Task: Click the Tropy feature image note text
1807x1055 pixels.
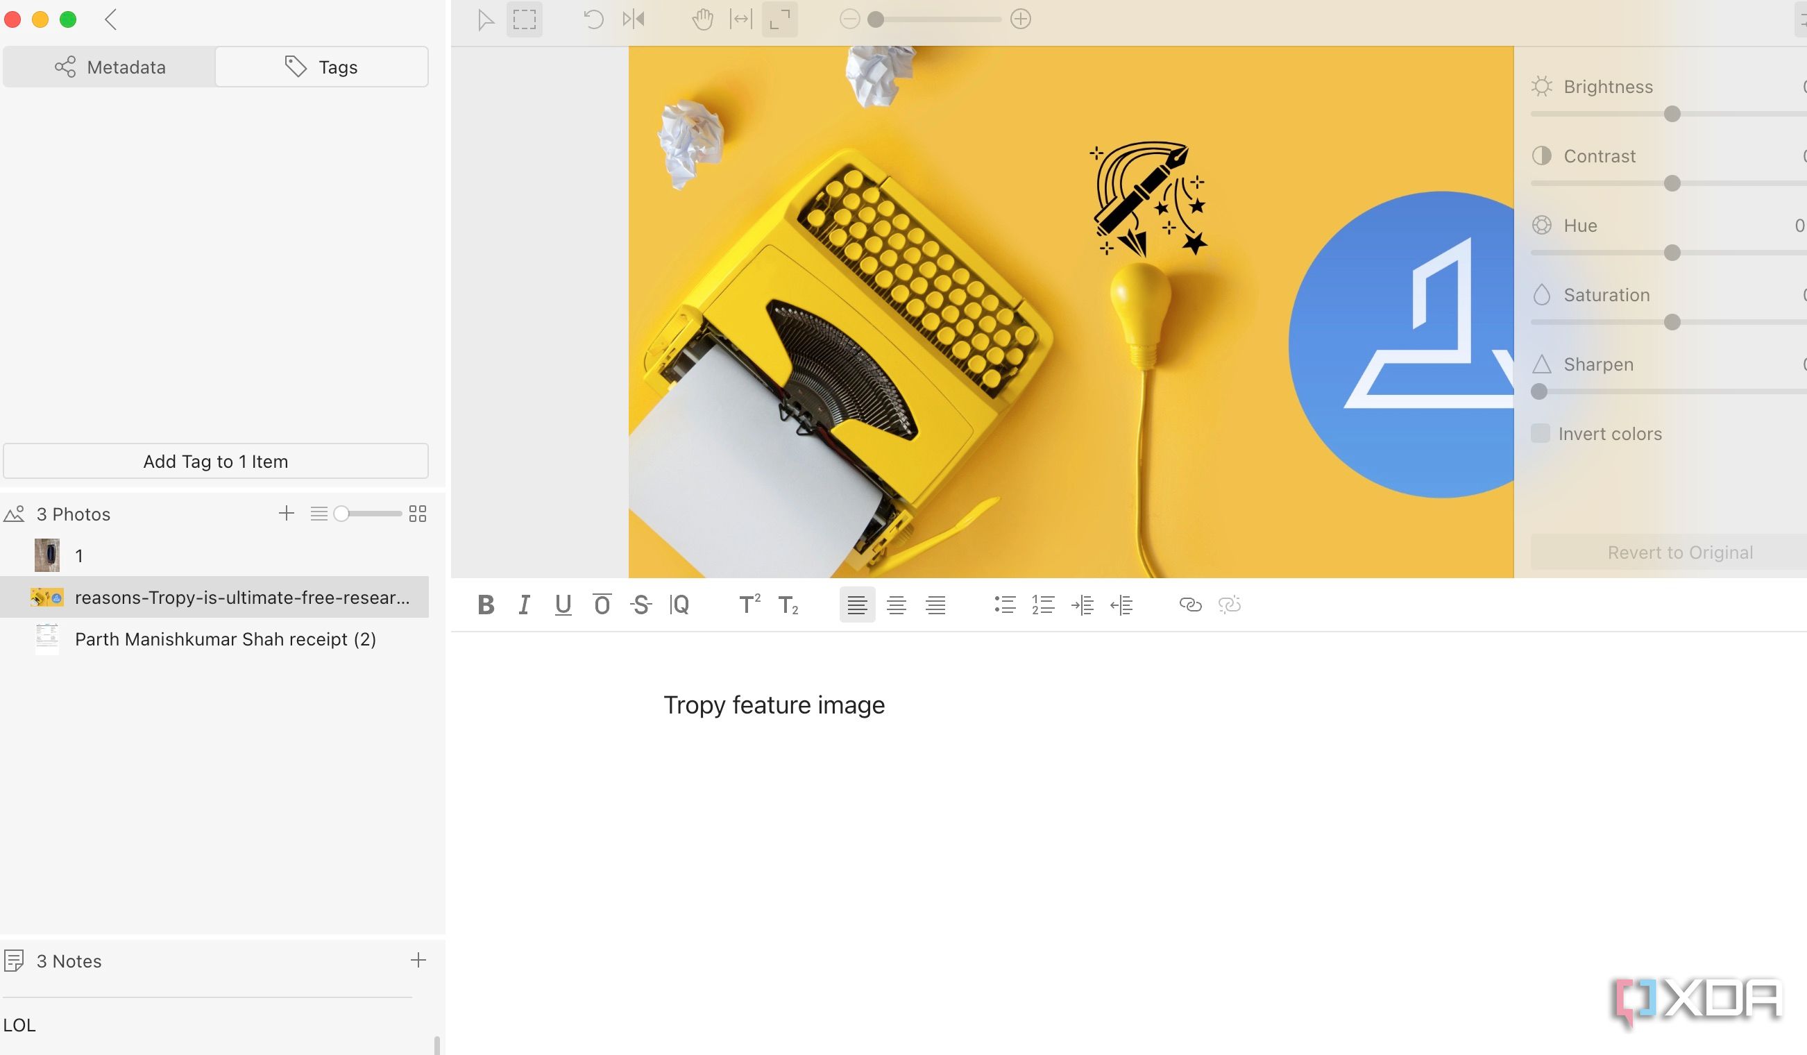Action: coord(774,704)
